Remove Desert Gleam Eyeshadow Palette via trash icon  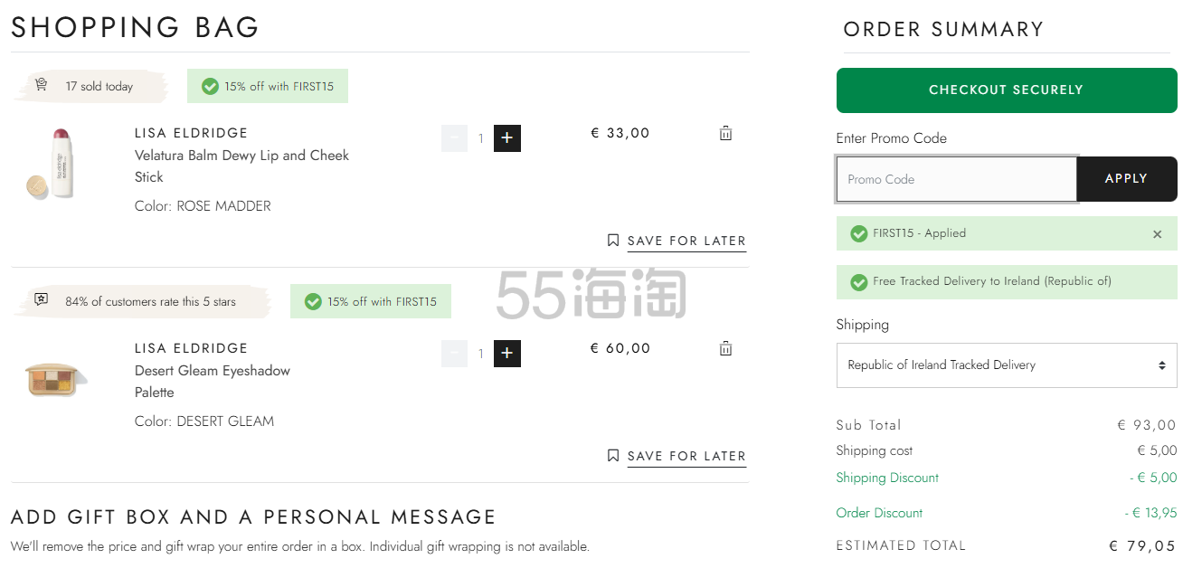click(x=725, y=348)
